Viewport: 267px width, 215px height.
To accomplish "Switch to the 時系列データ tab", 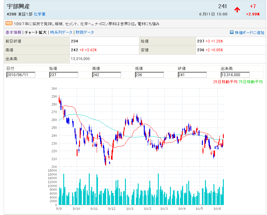I will point(61,32).
